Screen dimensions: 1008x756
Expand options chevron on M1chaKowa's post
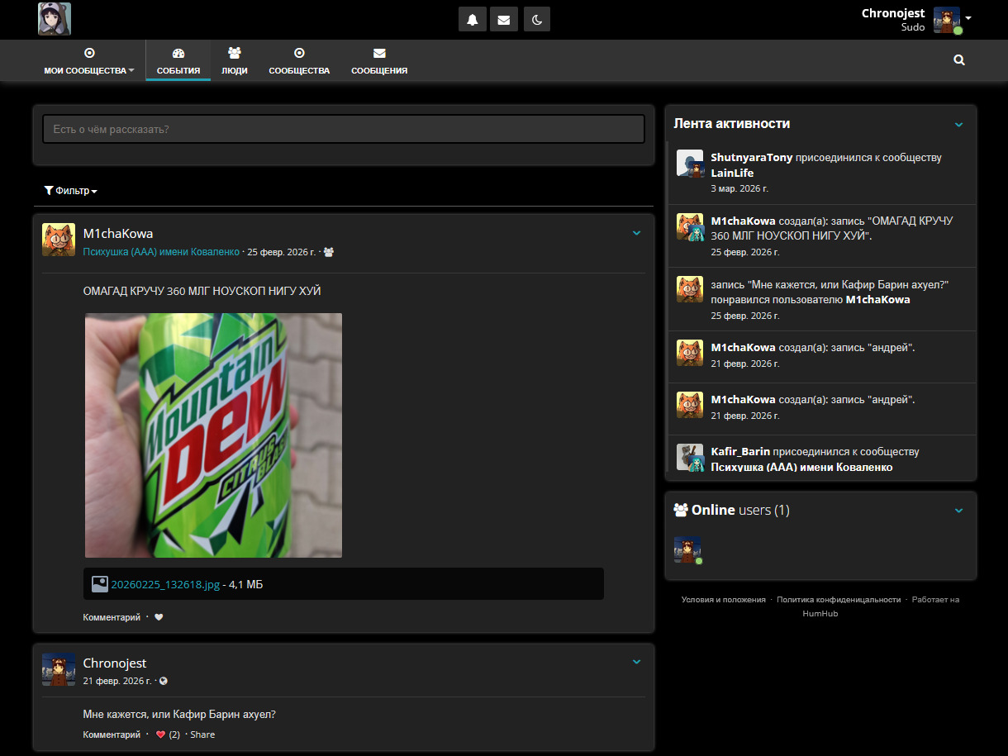click(636, 234)
